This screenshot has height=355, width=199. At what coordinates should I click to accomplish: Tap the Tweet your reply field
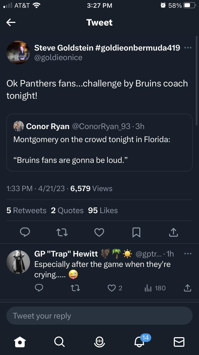coord(99,316)
